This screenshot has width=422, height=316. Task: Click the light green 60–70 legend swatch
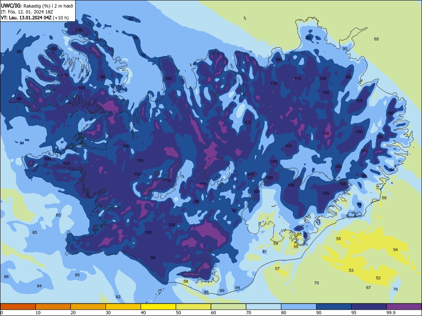(228, 307)
